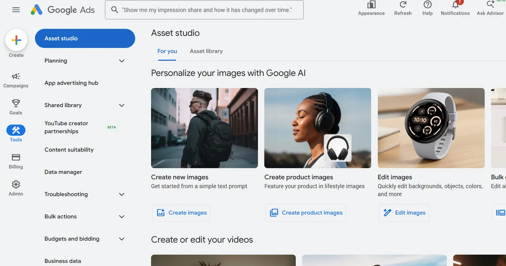
Task: Open Data manager
Action: [x=63, y=172]
